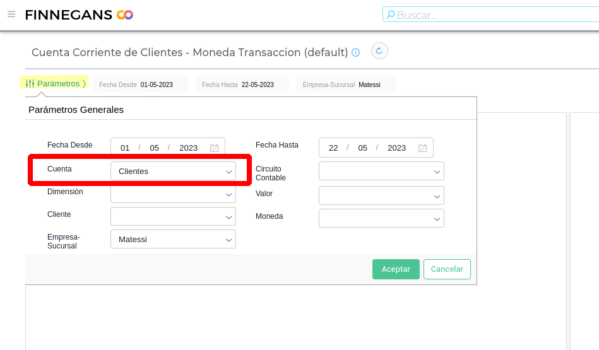The width and height of the screenshot is (599, 350).
Task: Click the Cancelar button
Action: 447,269
